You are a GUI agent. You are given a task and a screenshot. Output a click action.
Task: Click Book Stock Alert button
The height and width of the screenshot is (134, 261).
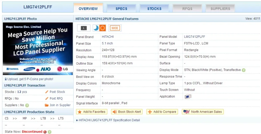point(127,112)
